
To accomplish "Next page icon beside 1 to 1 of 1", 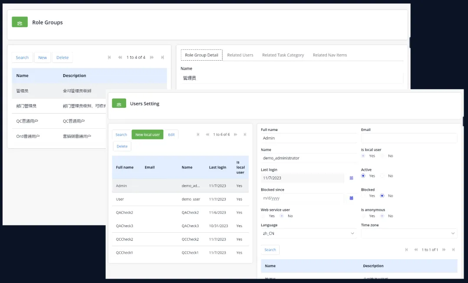I will [444, 250].
